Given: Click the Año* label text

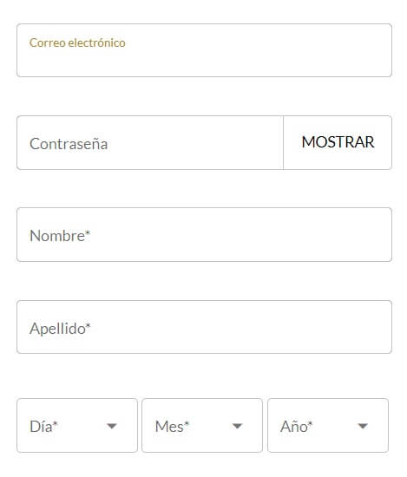Looking at the screenshot, I should click(x=297, y=426).
